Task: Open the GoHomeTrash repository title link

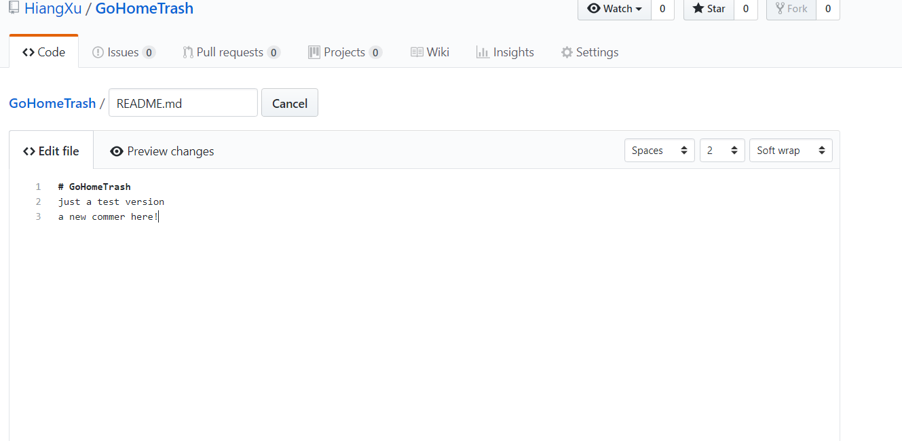Action: (144, 9)
